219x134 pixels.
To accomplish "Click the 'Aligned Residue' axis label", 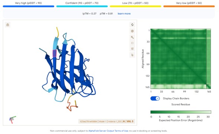I will (143, 58).
